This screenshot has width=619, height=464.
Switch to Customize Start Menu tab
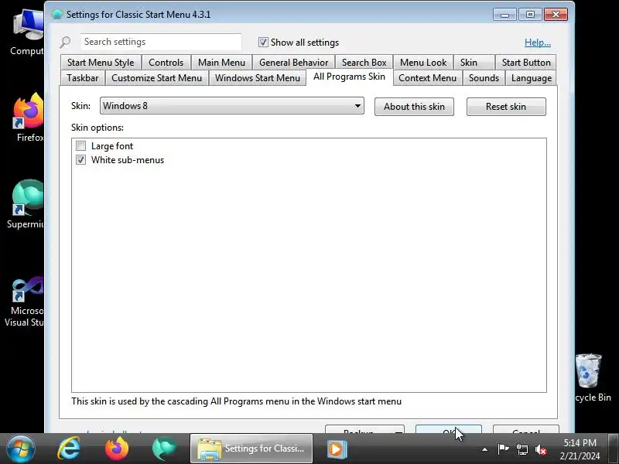tap(157, 78)
